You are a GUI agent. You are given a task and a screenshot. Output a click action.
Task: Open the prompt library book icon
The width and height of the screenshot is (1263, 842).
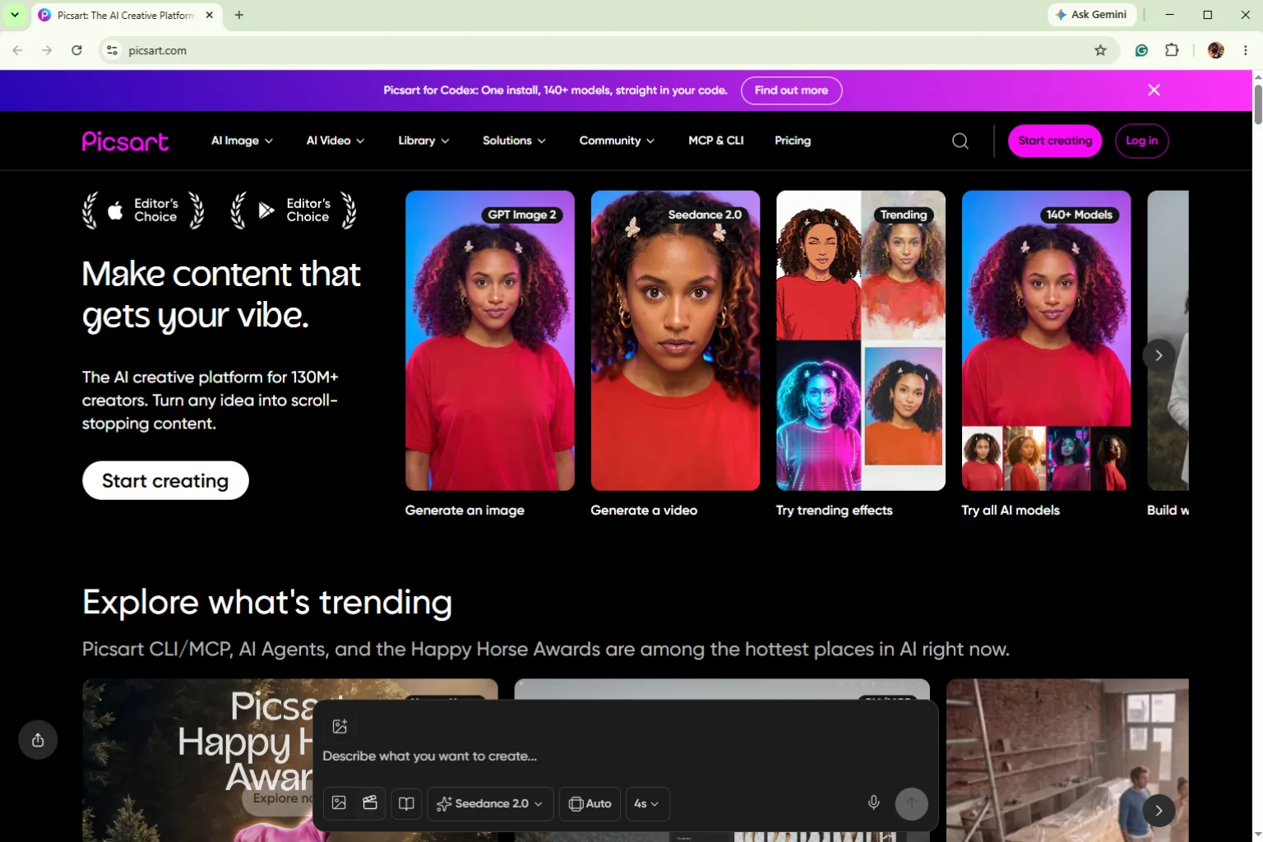point(406,803)
